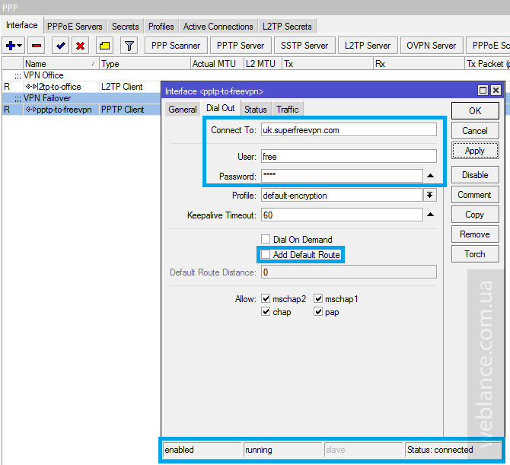This screenshot has width=510, height=465.
Task: Click the l2tp-to-office interface row icon
Action: pyautogui.click(x=31, y=87)
